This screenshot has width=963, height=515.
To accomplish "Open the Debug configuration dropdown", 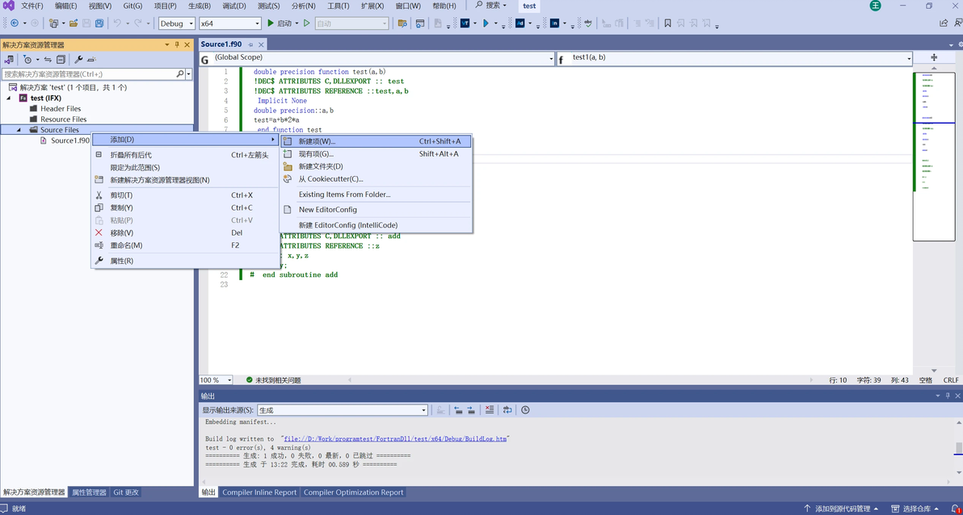I will click(x=177, y=23).
